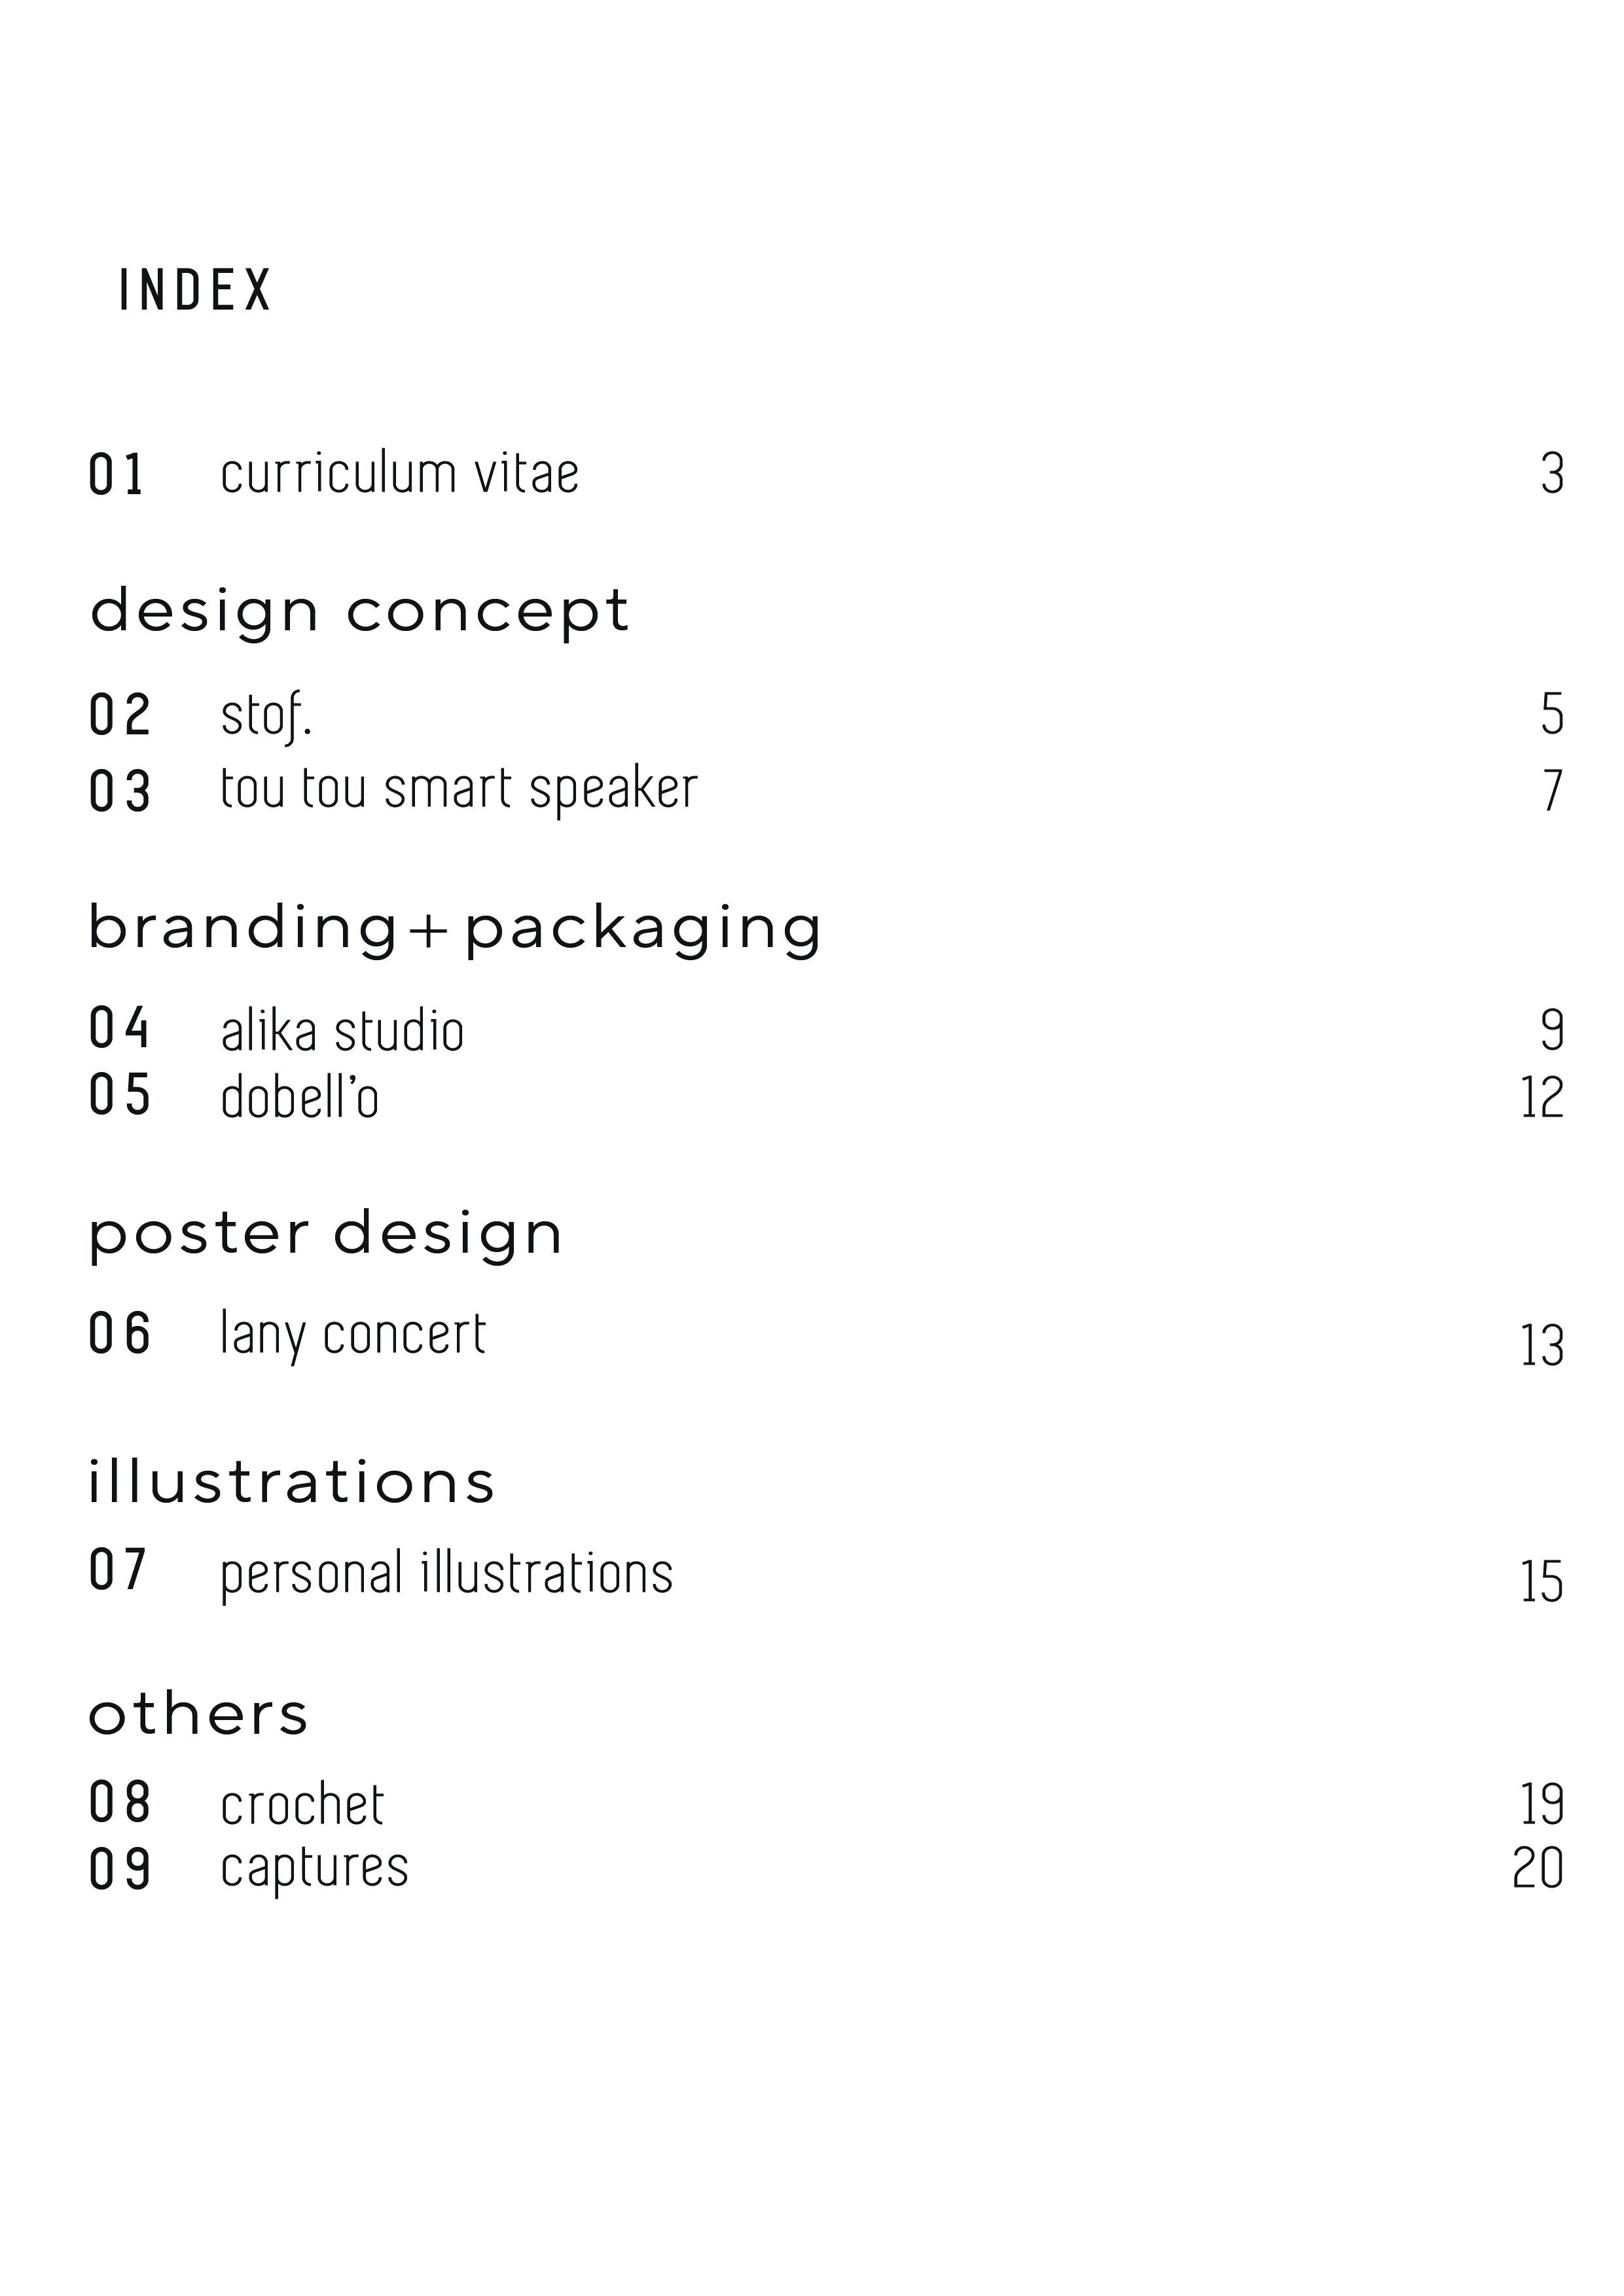This screenshot has height=2296, width=1624.
Task: Click page number 12 next to dobell'o
Action: [x=1541, y=1098]
